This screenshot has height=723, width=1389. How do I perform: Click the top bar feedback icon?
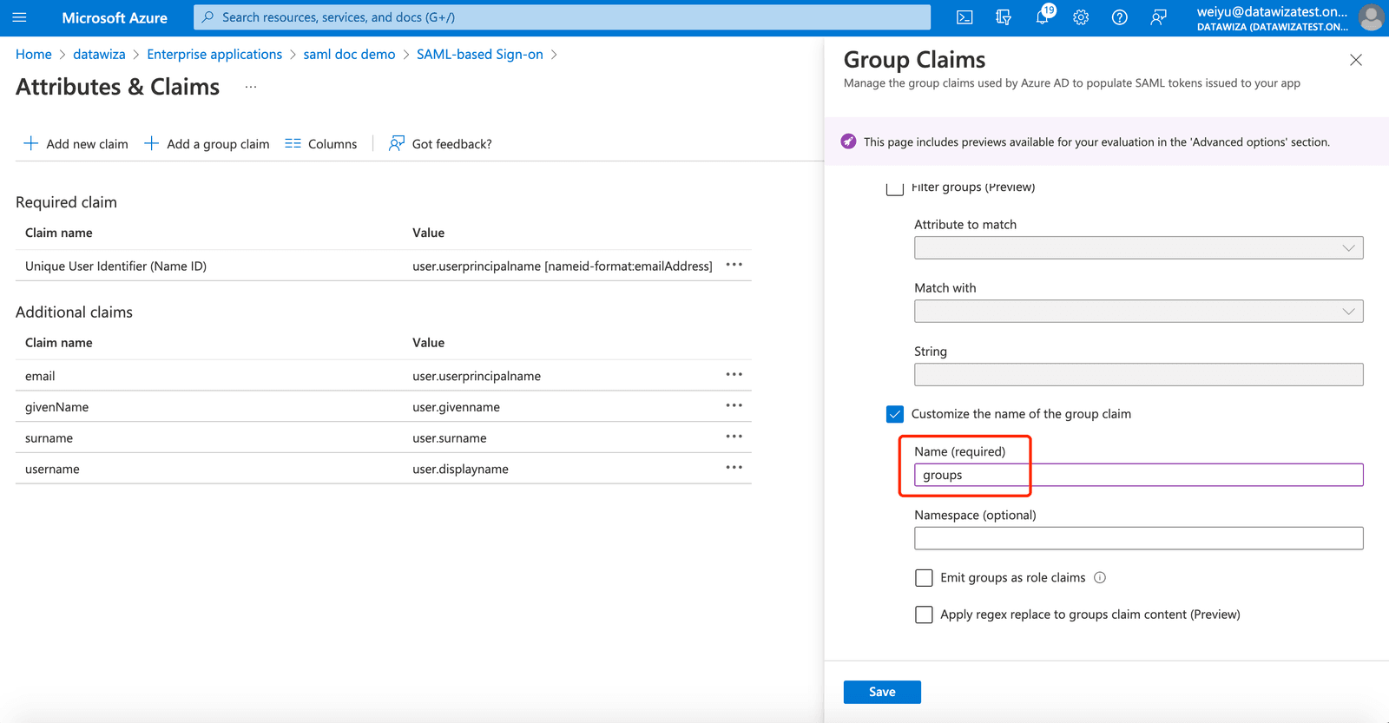click(1158, 17)
